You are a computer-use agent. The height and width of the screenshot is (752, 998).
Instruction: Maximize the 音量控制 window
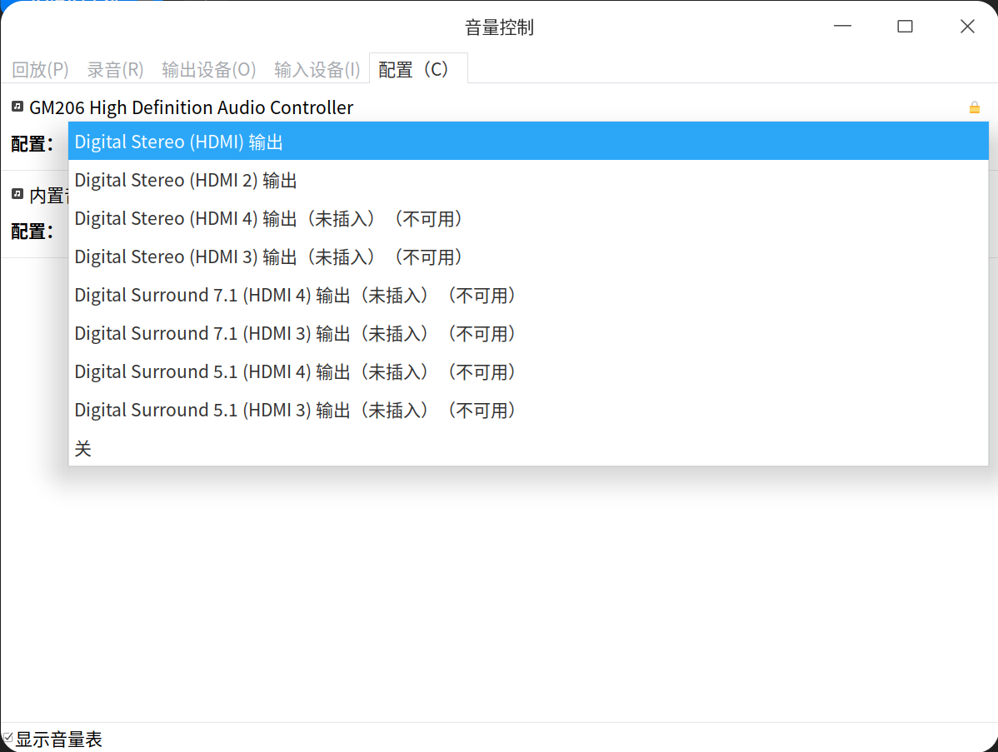[905, 26]
